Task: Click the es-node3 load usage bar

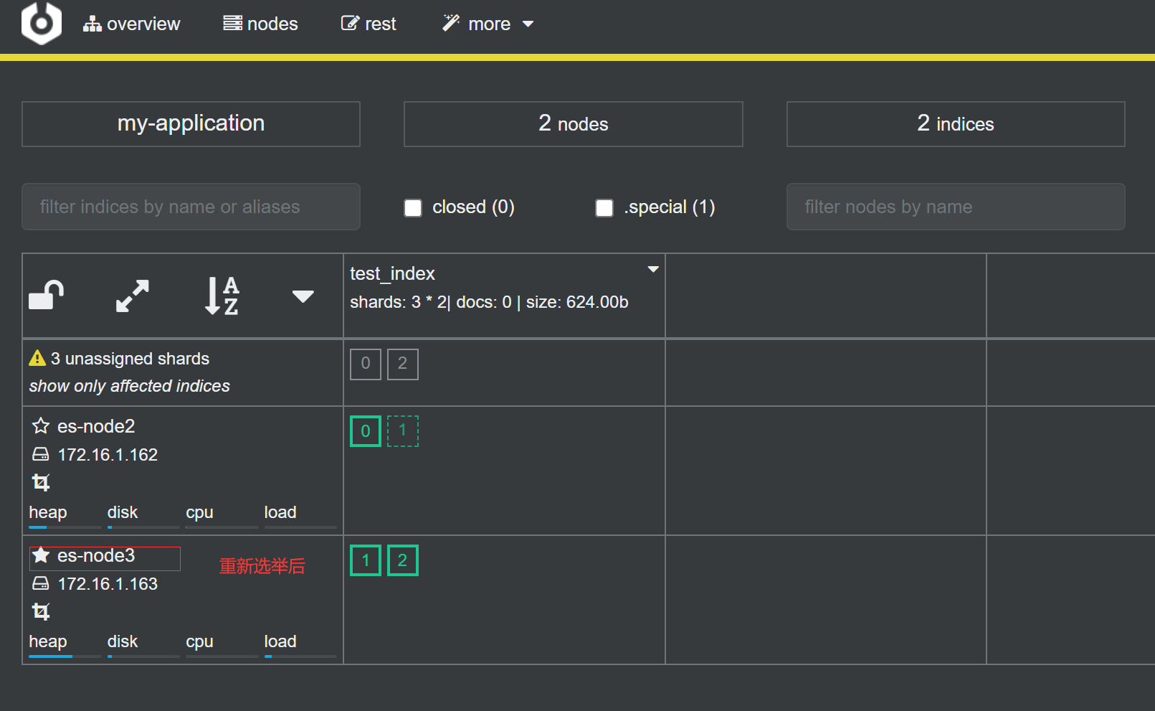Action: [x=300, y=656]
